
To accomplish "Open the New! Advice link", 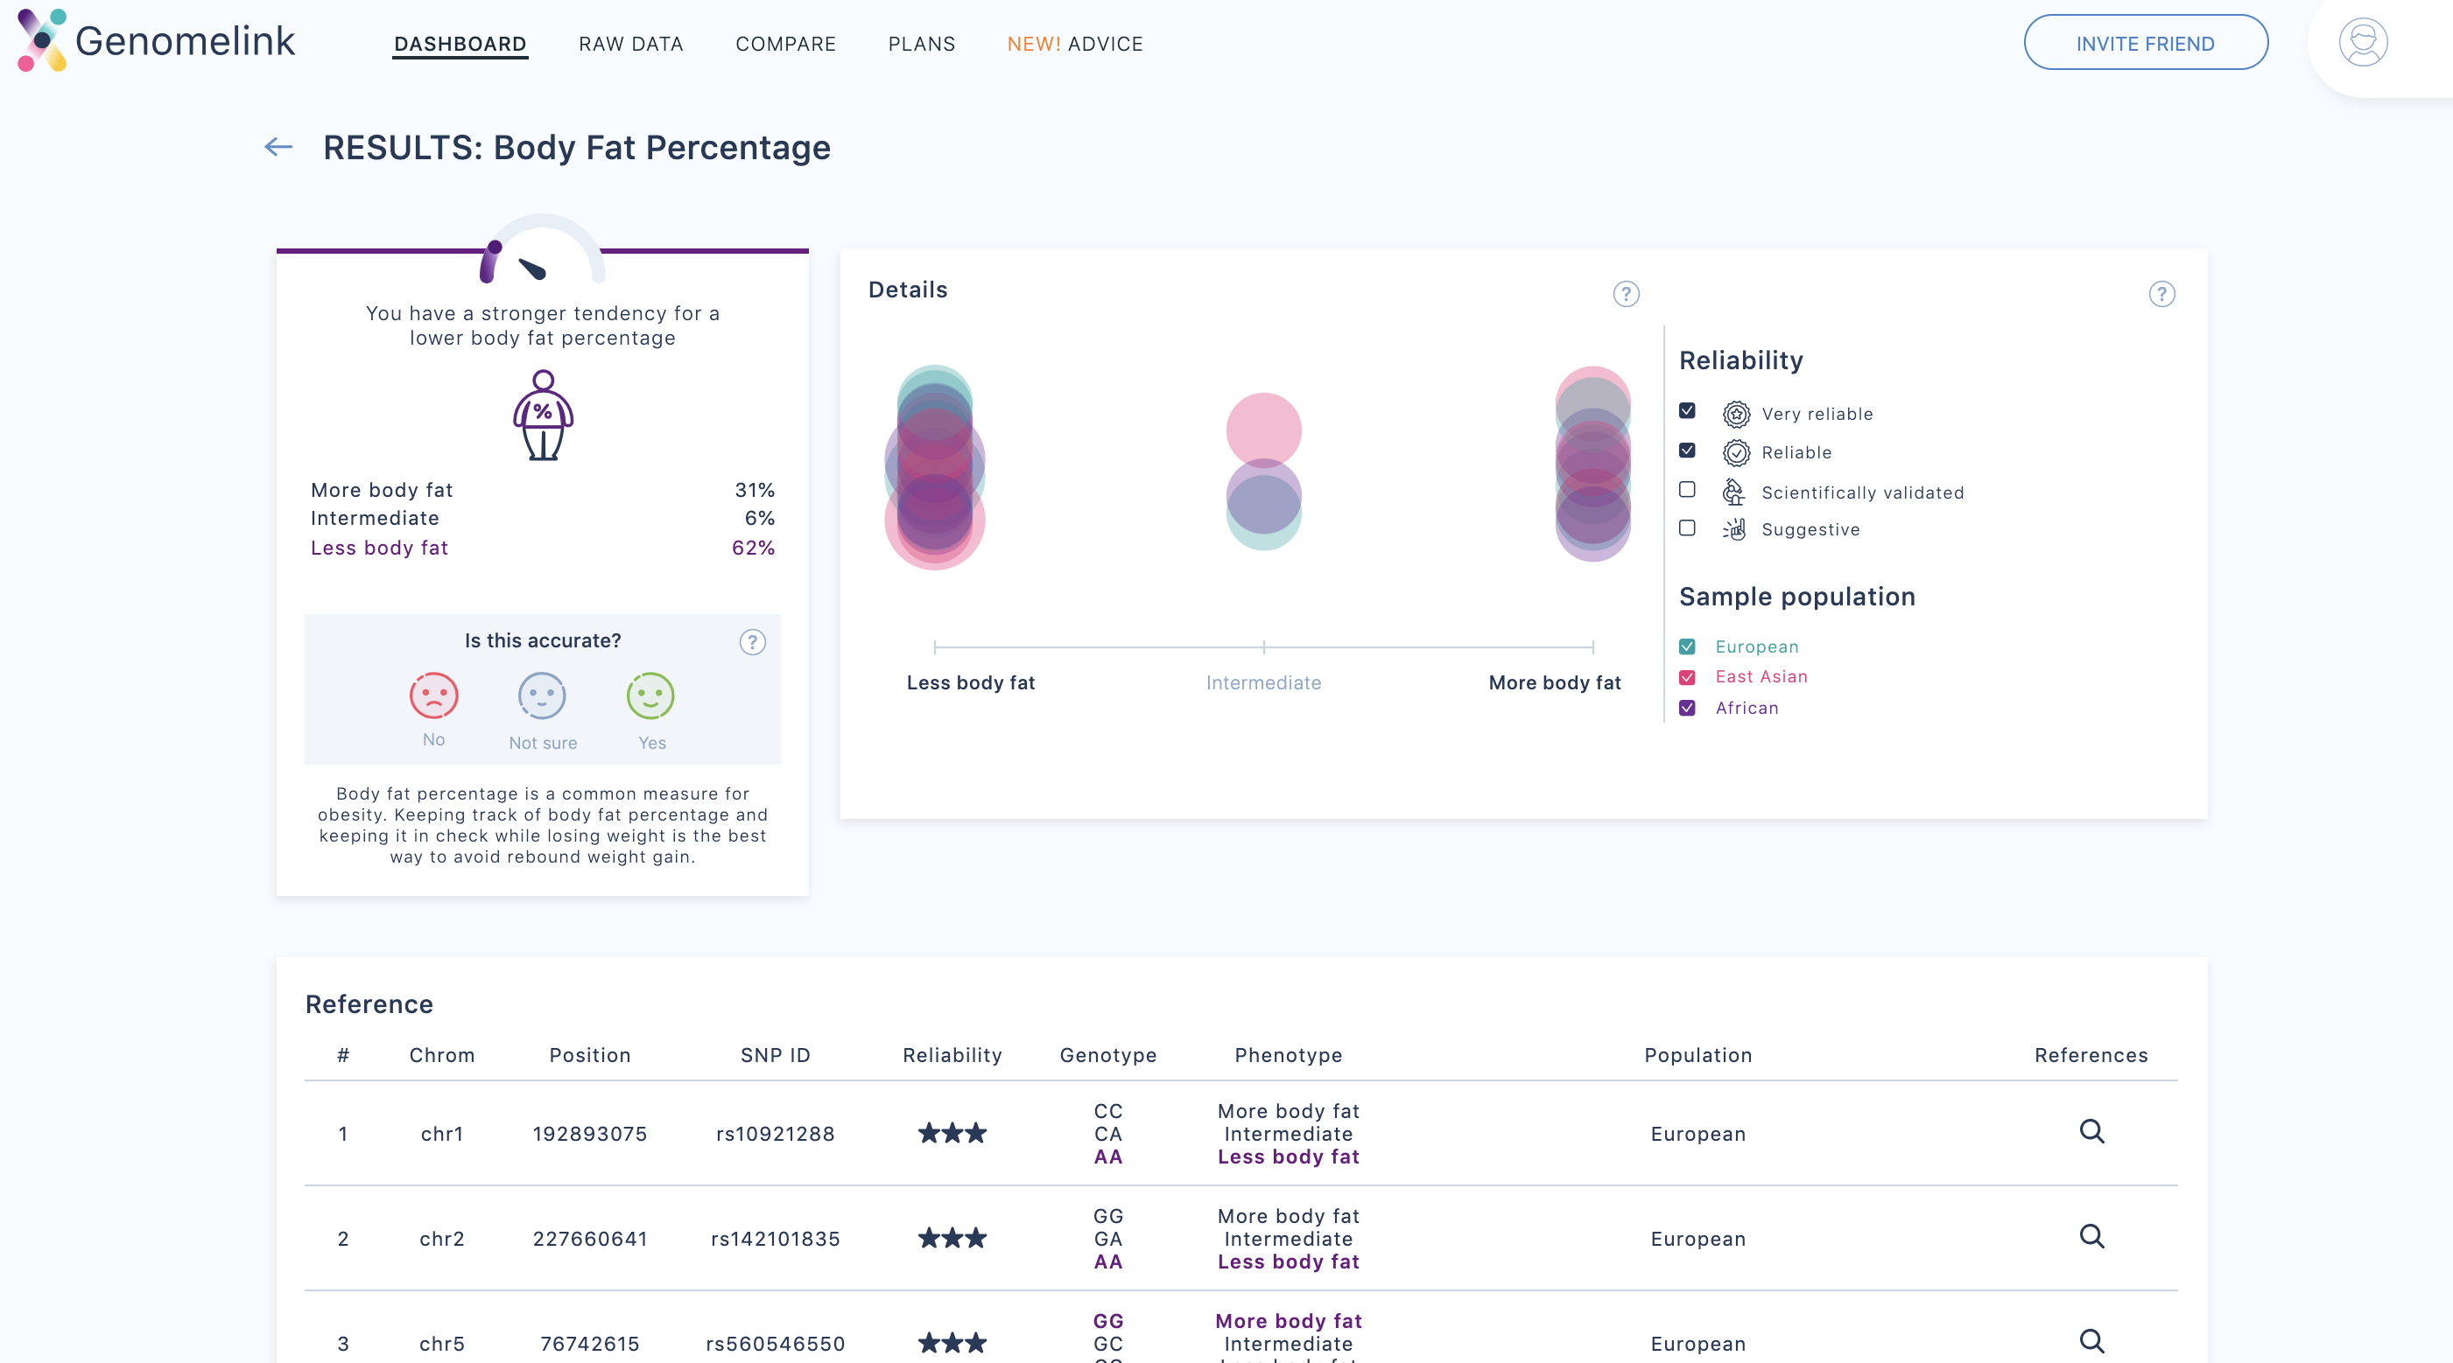I will [x=1074, y=44].
